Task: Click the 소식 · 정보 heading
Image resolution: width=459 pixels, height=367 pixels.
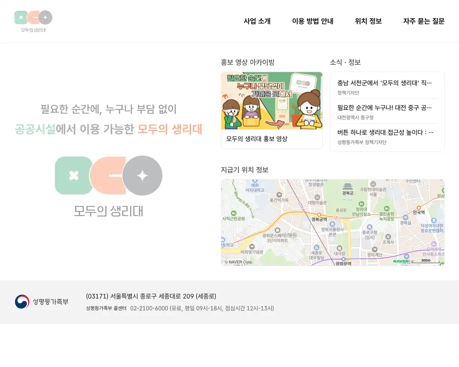Action: point(345,62)
